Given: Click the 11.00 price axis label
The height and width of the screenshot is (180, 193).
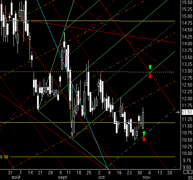Looking at the screenshot, I should 187,126.
